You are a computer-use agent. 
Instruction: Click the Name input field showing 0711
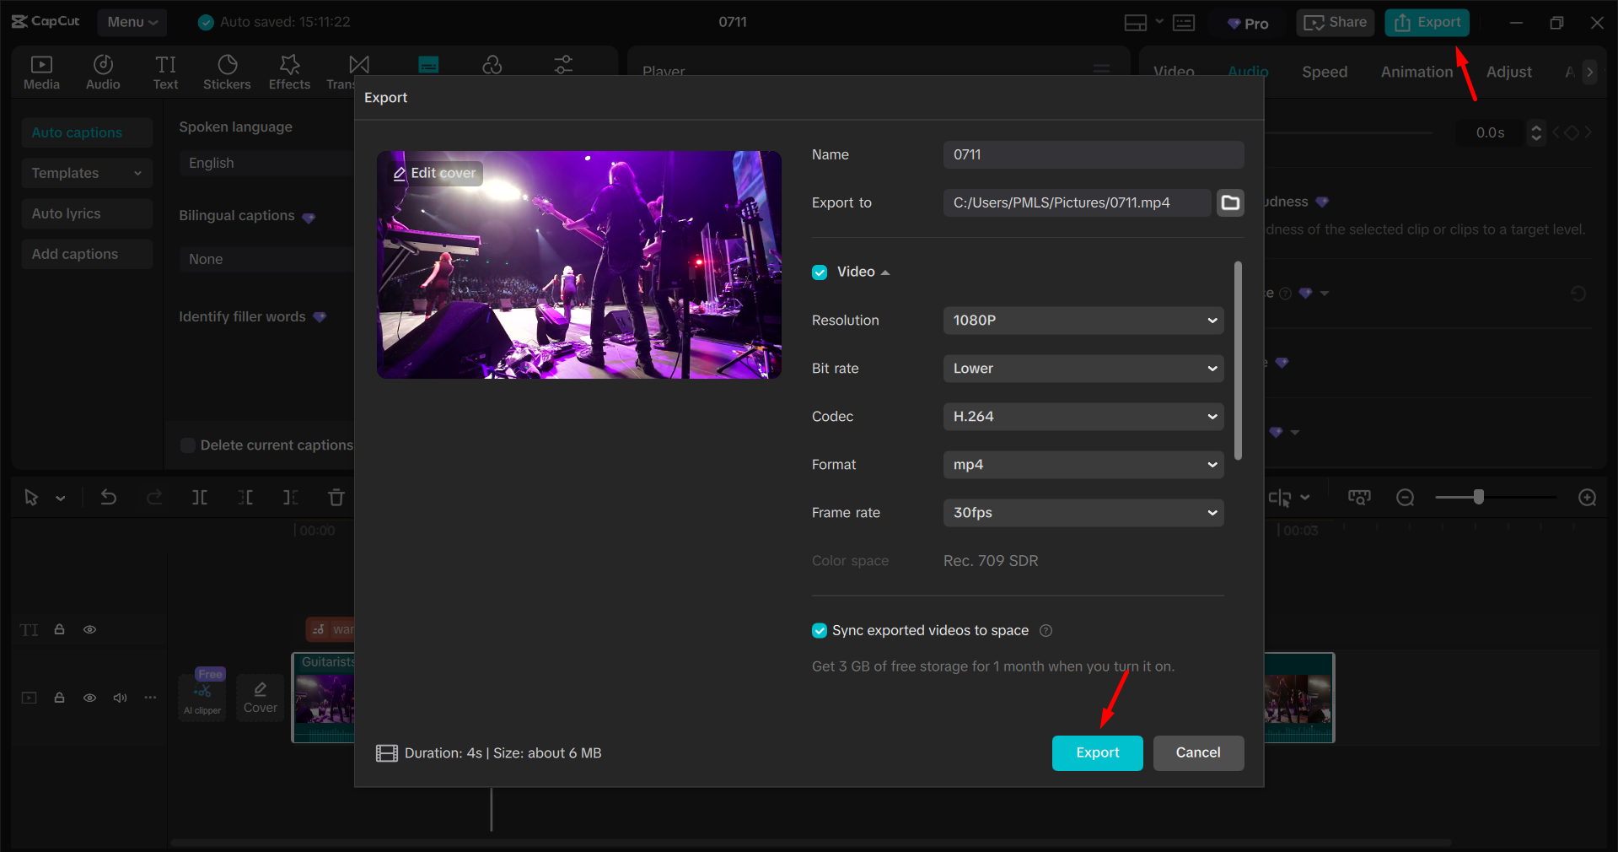pyautogui.click(x=1092, y=154)
